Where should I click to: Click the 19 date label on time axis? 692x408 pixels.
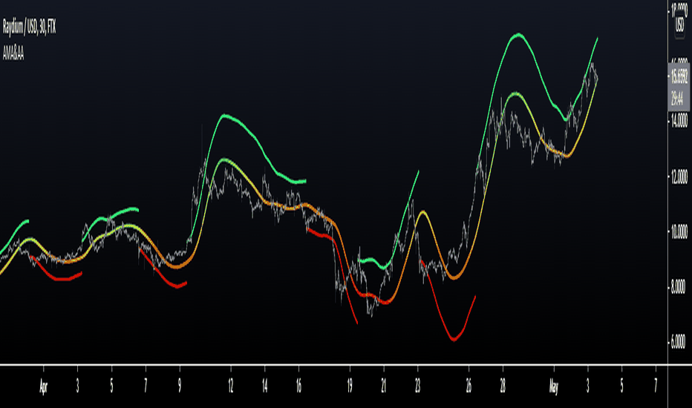[x=350, y=386]
